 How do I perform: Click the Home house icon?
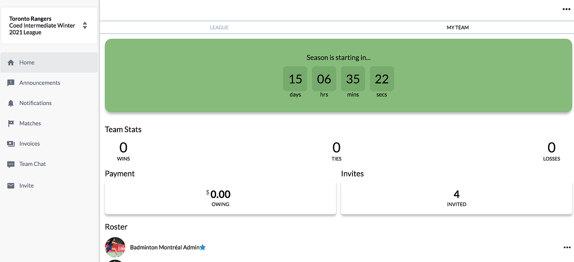(x=11, y=63)
